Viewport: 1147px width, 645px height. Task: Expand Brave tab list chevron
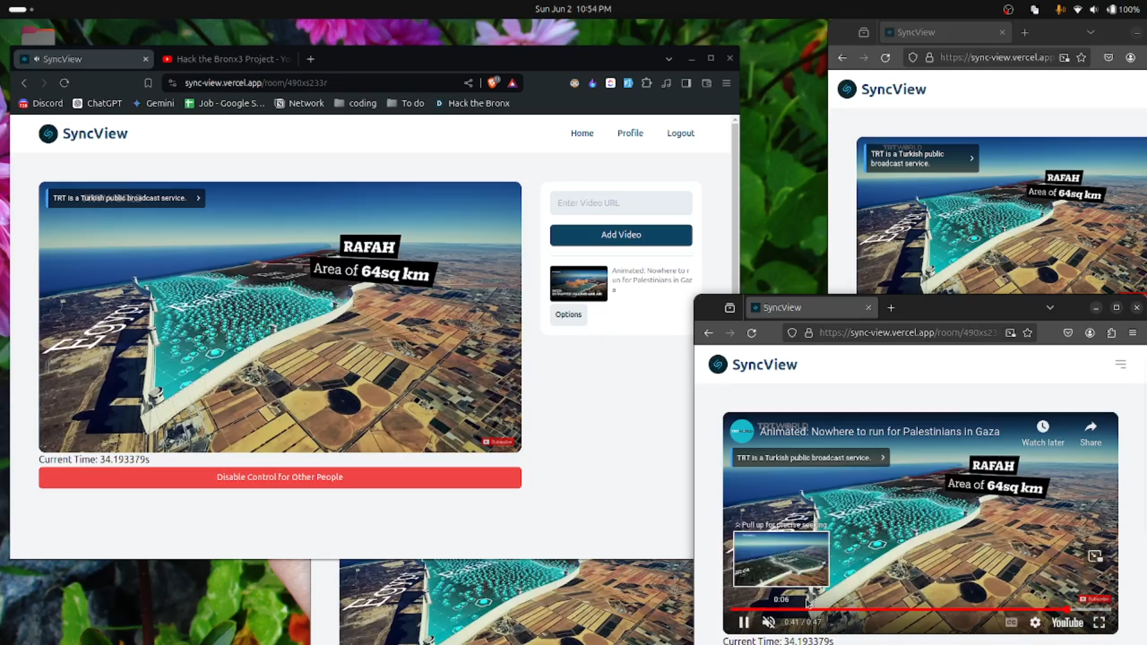point(668,59)
